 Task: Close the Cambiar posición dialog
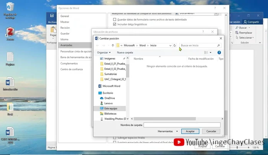[221, 38]
